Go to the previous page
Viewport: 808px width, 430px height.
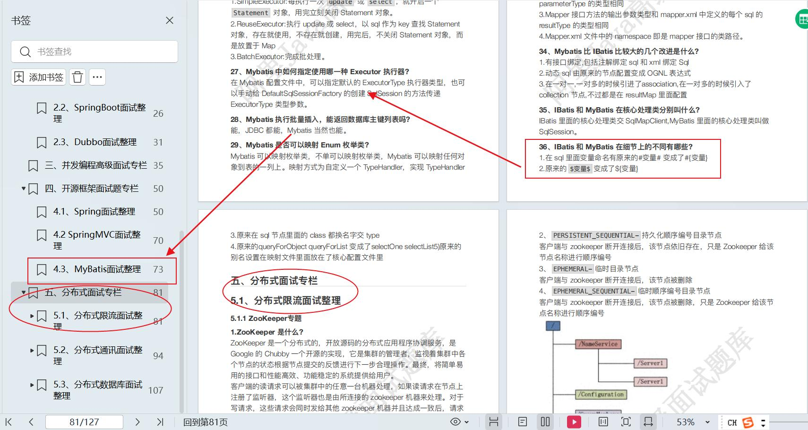point(31,422)
